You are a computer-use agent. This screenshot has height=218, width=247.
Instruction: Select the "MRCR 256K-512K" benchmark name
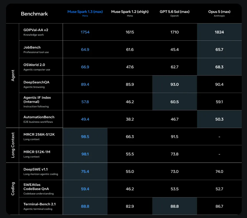pos(39,134)
